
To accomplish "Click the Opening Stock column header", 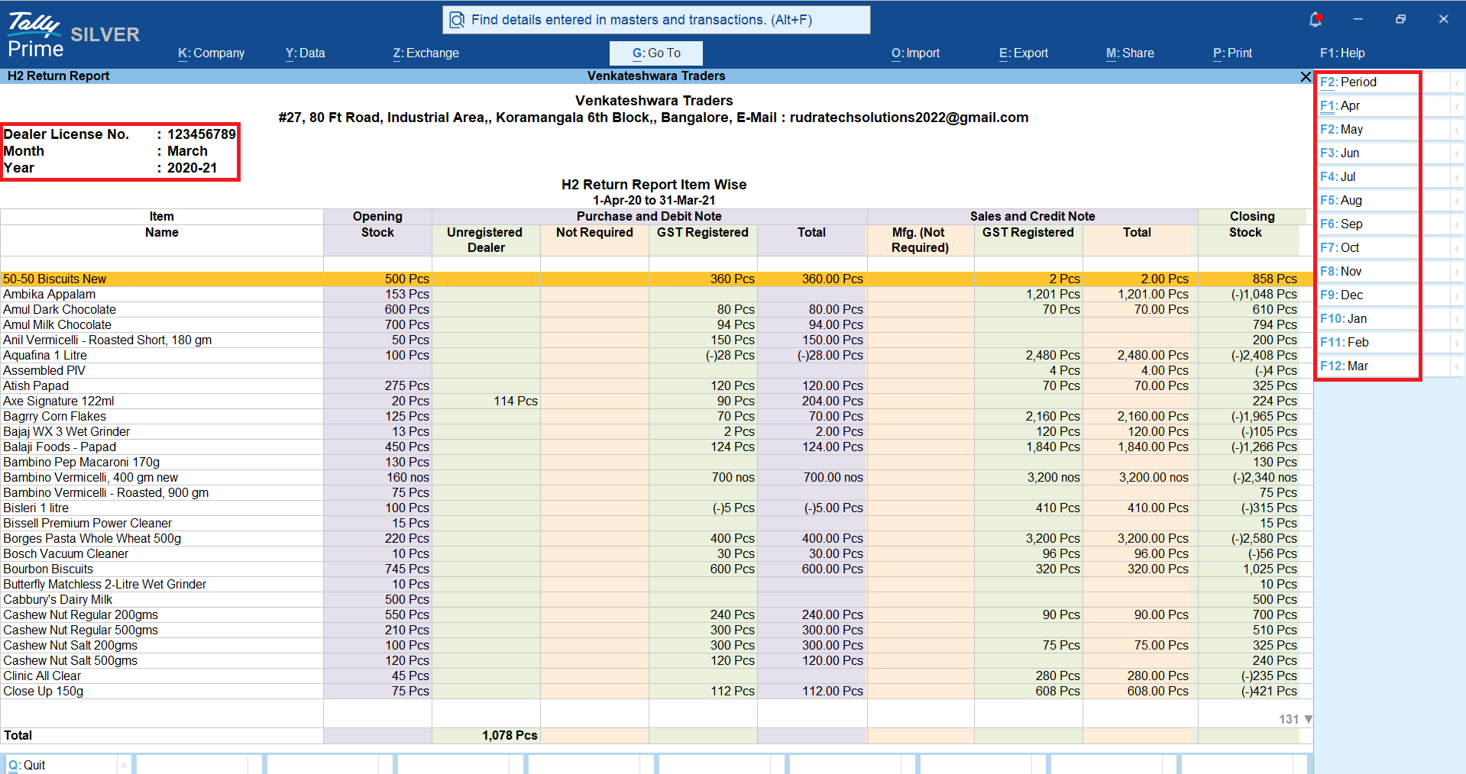I will [x=377, y=224].
